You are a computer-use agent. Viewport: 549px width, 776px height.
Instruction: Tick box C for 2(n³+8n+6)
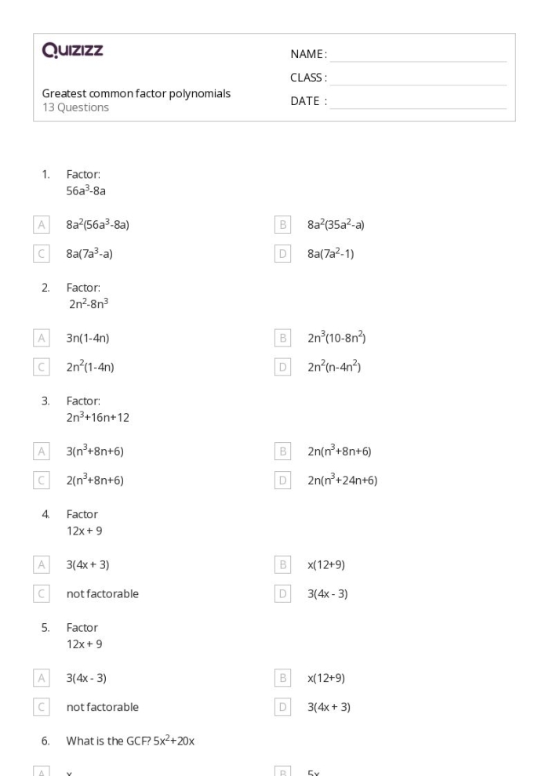point(42,480)
